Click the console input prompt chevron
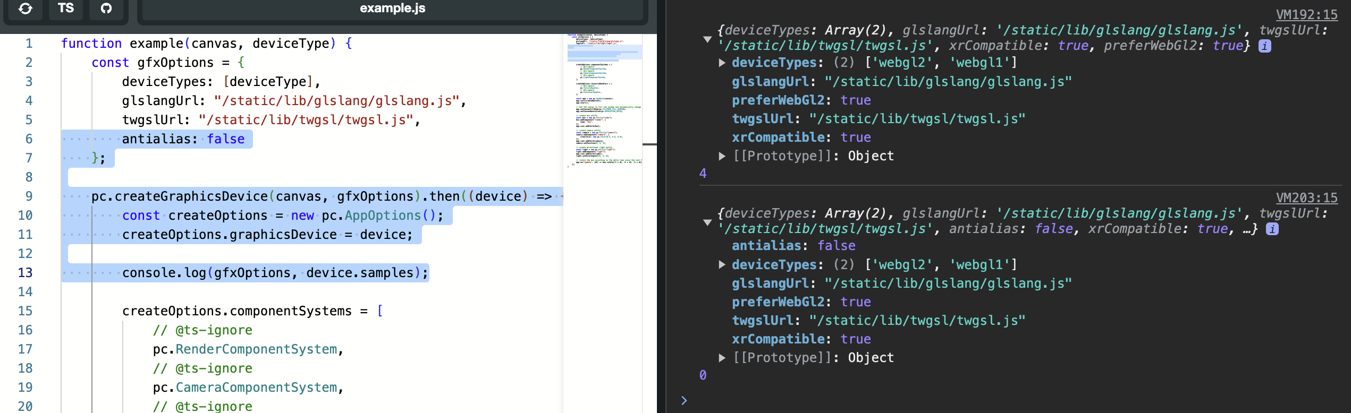Viewport: 1351px width, 413px height. (684, 400)
